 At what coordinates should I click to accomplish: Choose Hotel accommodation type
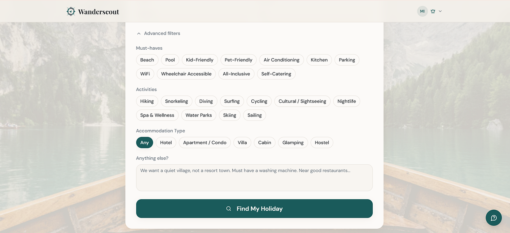(166, 143)
